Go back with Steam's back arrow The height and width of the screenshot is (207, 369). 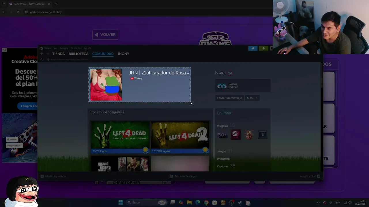click(42, 54)
